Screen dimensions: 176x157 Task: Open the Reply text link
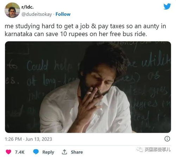pos(48,152)
